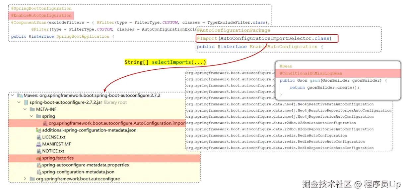407x195 pixels.
Task: Click the @AutoConfigurationPackage annotation
Action: [x=234, y=30]
